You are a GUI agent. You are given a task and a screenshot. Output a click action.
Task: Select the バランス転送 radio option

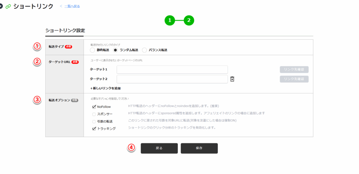144,50
